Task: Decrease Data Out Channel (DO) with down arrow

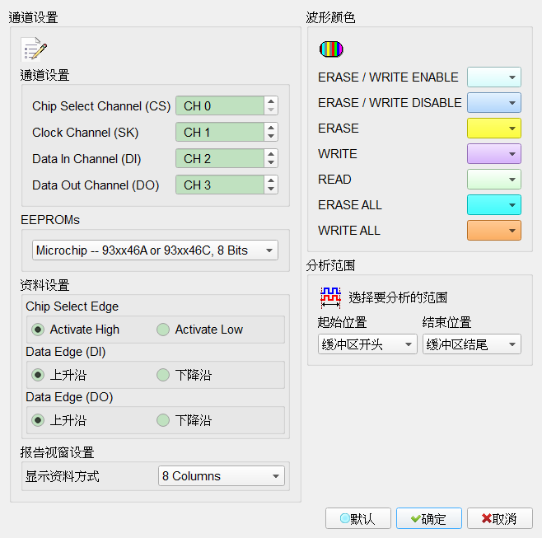Action: 271,189
